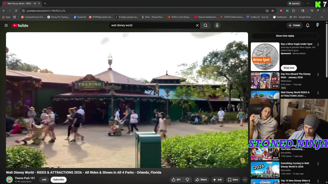
Task: Open options for 'Everything Coming to Walt Disney World'
Action: (x=318, y=164)
